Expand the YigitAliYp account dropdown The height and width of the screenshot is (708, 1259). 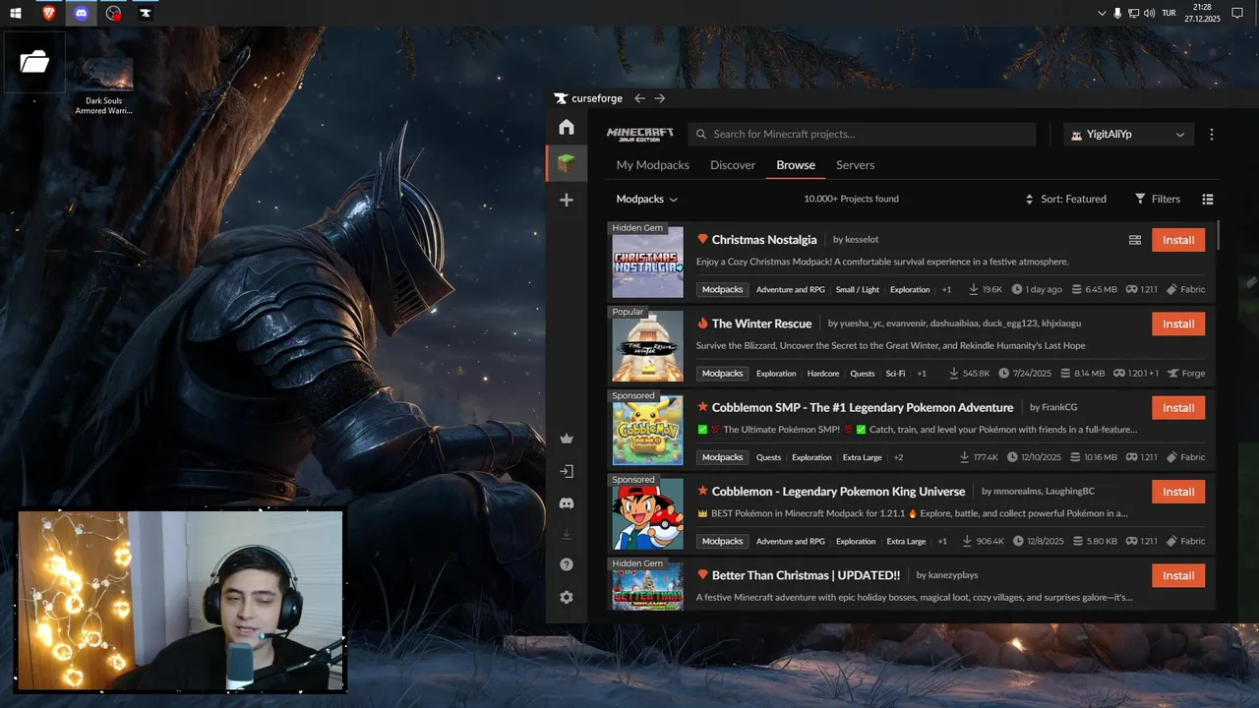1128,135
